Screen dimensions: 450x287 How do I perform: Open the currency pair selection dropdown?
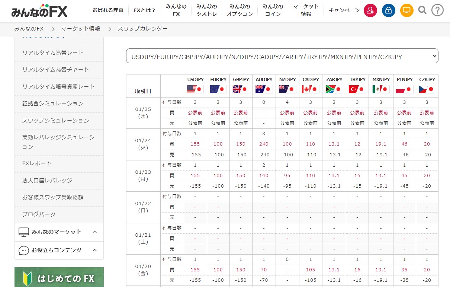pyautogui.click(x=282, y=56)
